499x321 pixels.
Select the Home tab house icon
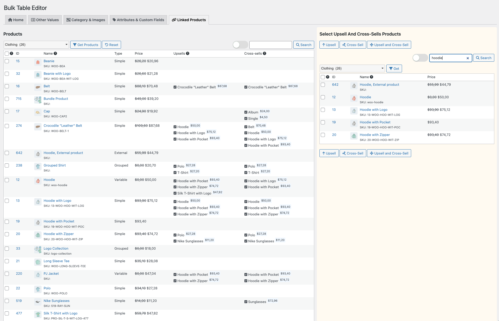[10, 20]
